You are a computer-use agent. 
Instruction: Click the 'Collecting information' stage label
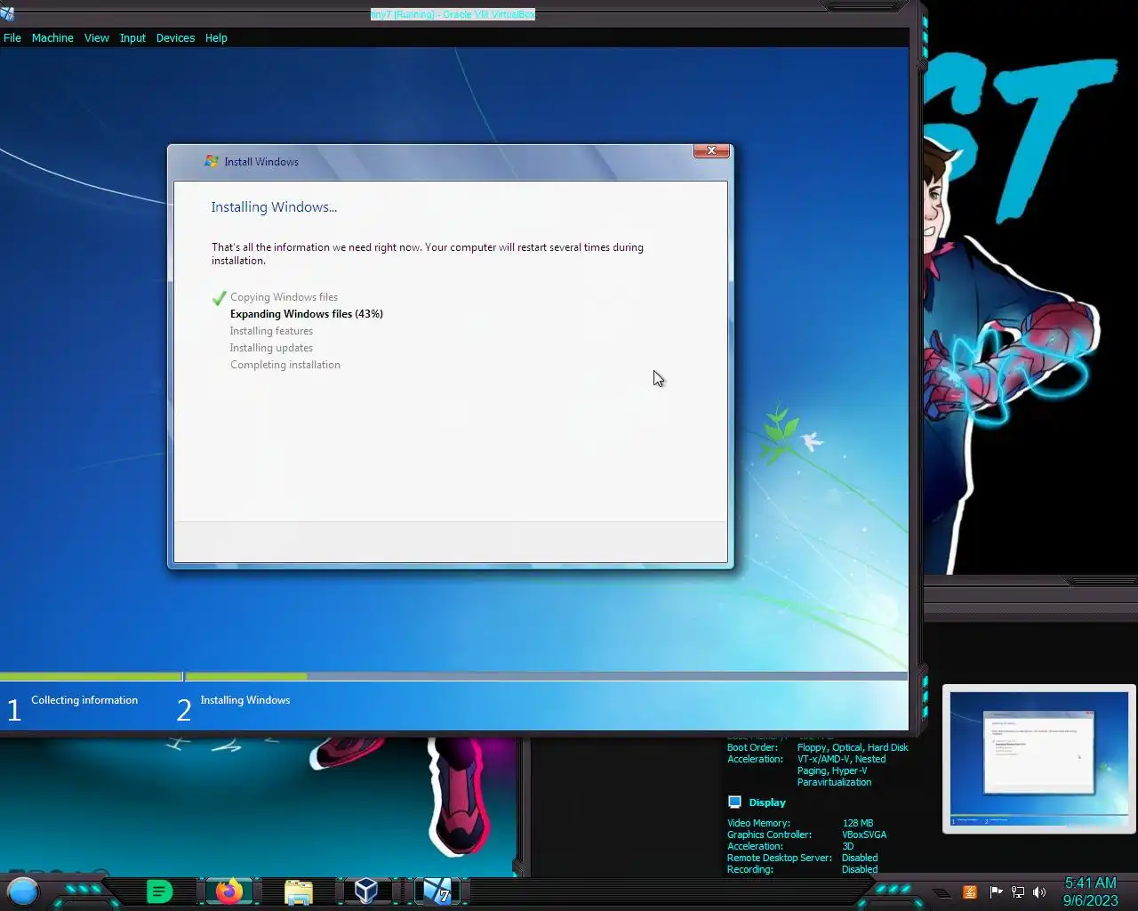click(x=84, y=700)
